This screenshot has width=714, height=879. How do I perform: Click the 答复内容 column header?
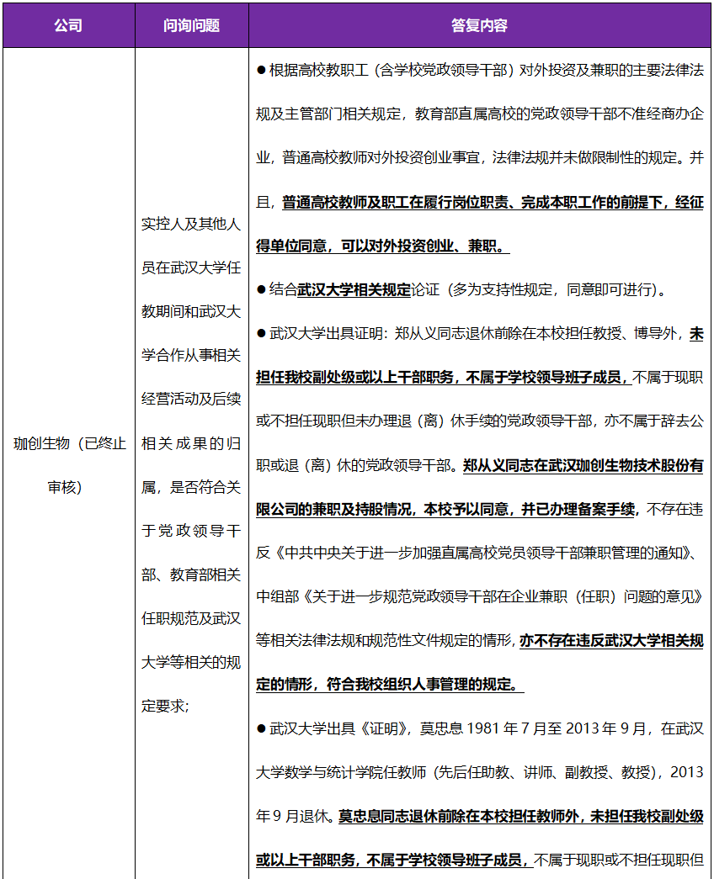coord(479,25)
